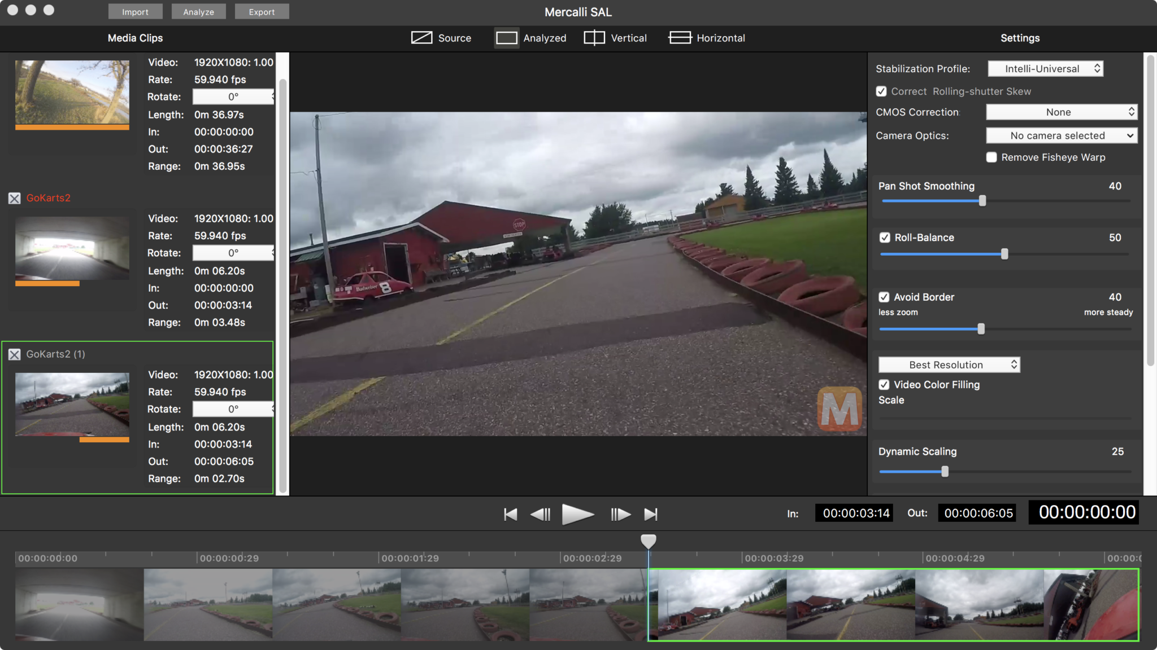This screenshot has height=650, width=1157.
Task: Open Rotate dropdown for GoKarts2 clip
Action: (233, 253)
